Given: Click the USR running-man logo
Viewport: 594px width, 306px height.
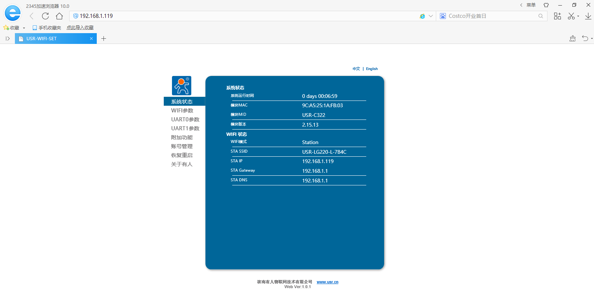Looking at the screenshot, I should 182,86.
